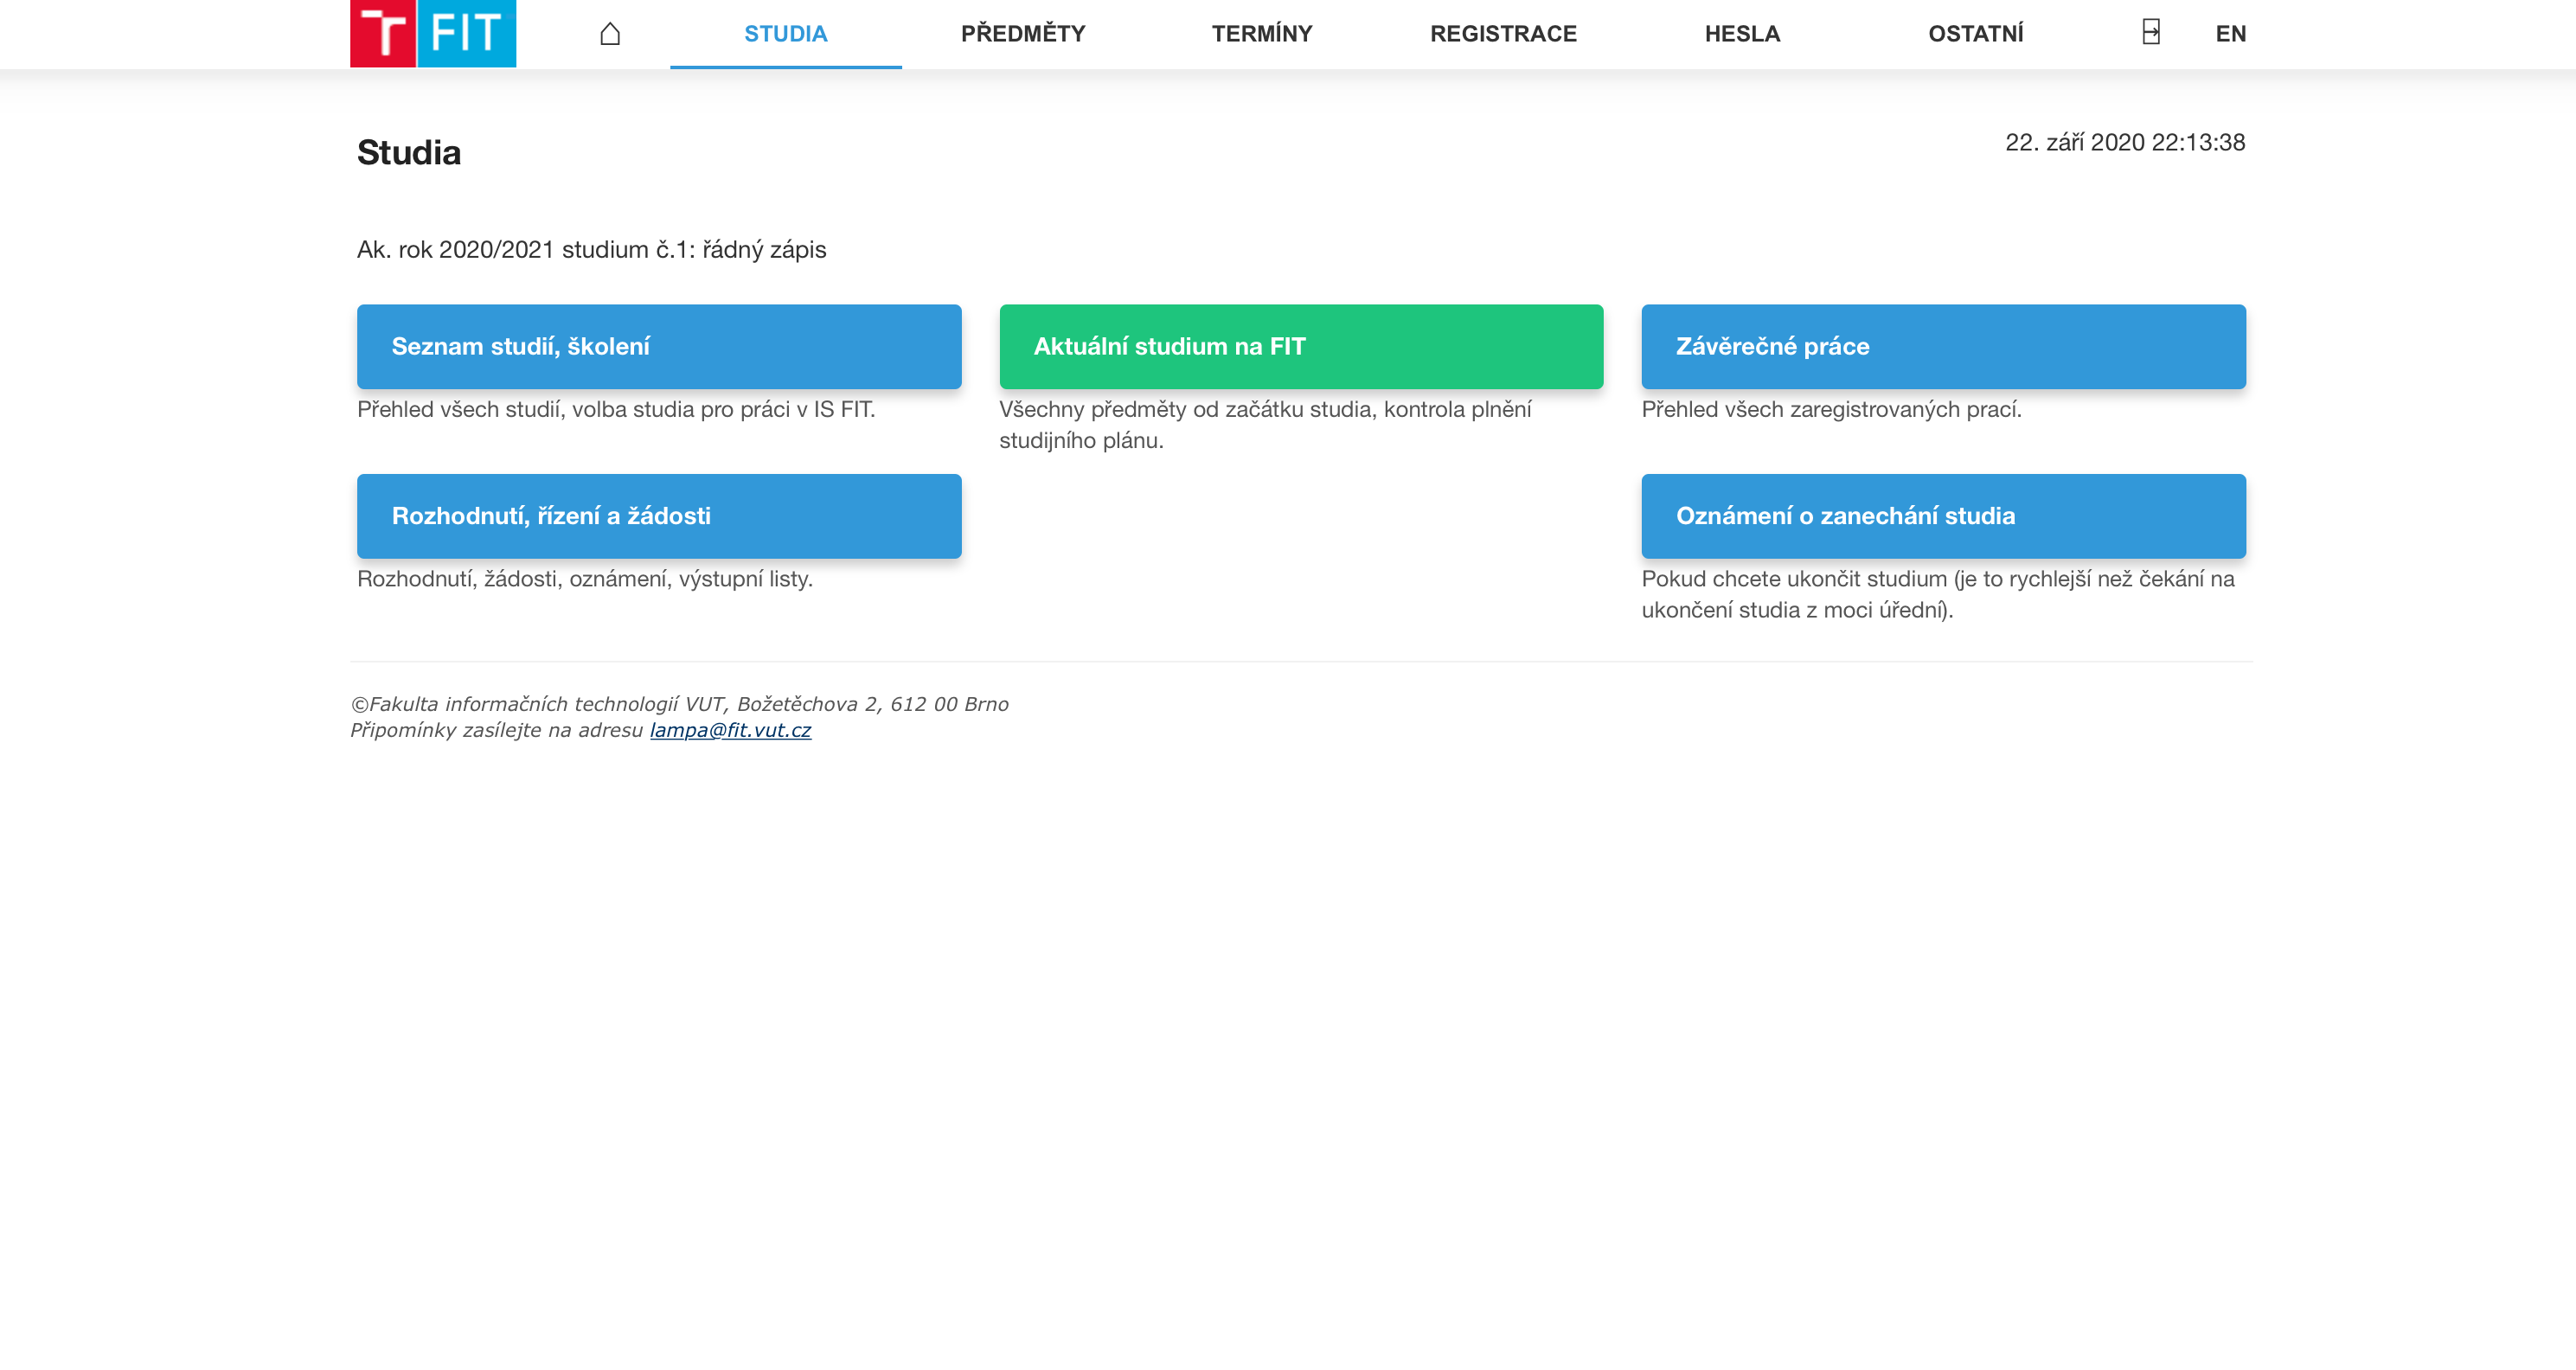Screen dimensions: 2576x1370
Task: Click the Studia page heading
Action: point(408,153)
